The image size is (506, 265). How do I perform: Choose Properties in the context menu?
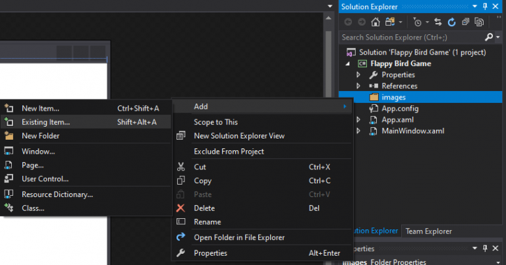[x=262, y=252]
